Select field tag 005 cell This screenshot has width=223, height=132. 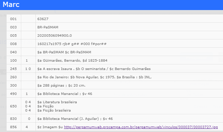pyautogui.click(x=13, y=35)
